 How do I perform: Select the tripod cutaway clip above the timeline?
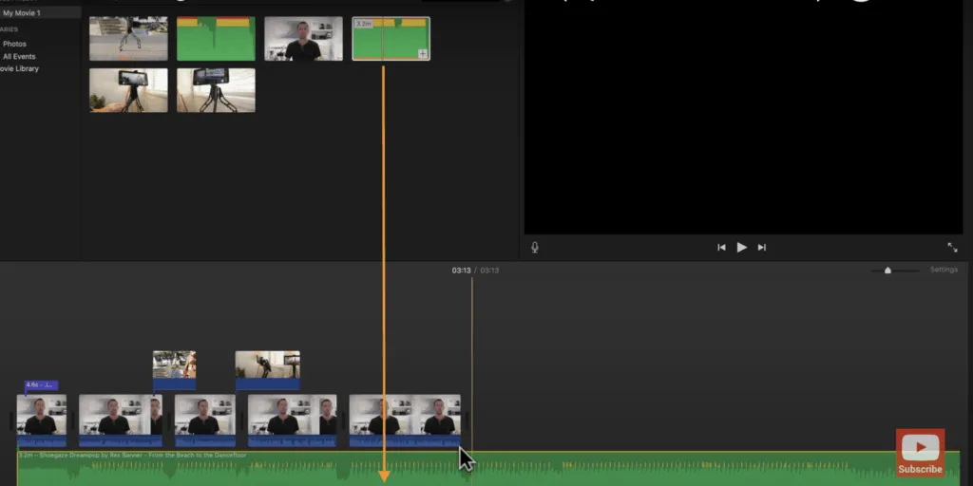point(267,368)
